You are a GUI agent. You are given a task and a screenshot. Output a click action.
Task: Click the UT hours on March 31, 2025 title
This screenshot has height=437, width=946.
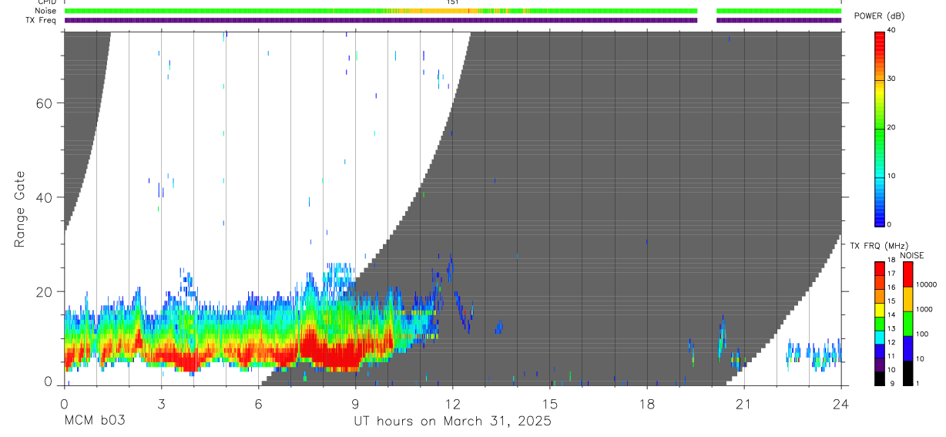click(x=452, y=422)
